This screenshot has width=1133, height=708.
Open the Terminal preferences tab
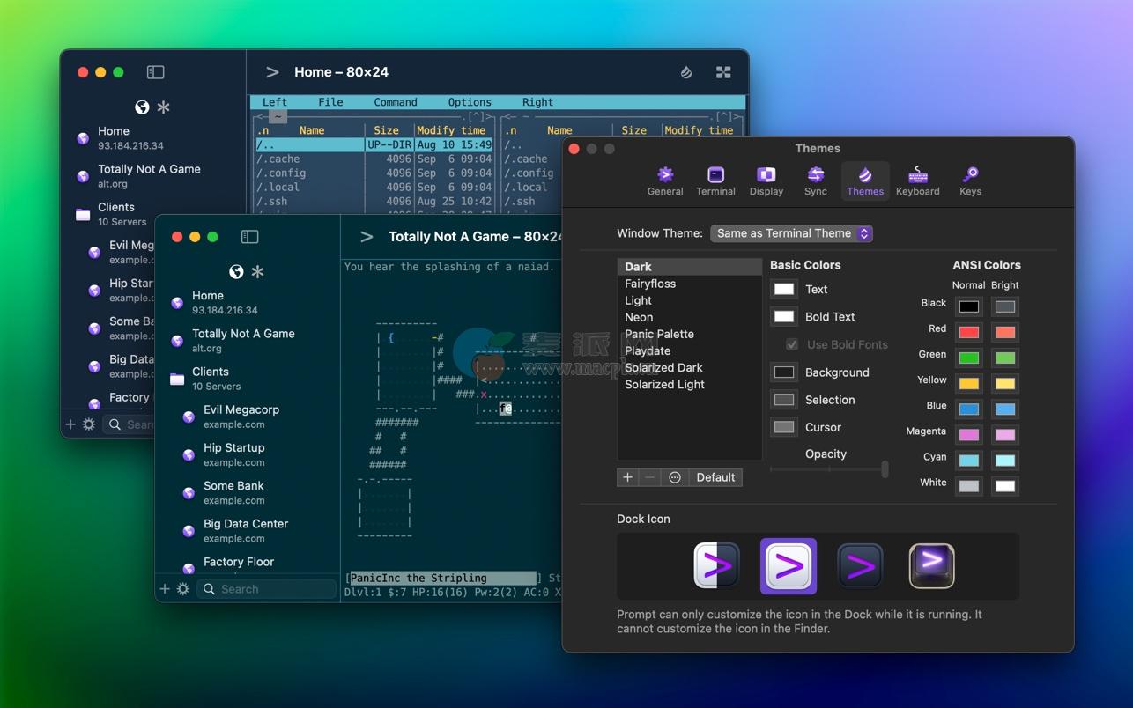click(715, 181)
